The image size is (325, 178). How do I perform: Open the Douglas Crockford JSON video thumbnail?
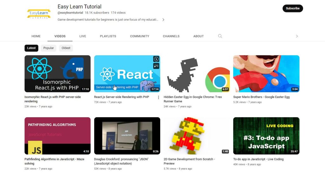click(x=127, y=136)
